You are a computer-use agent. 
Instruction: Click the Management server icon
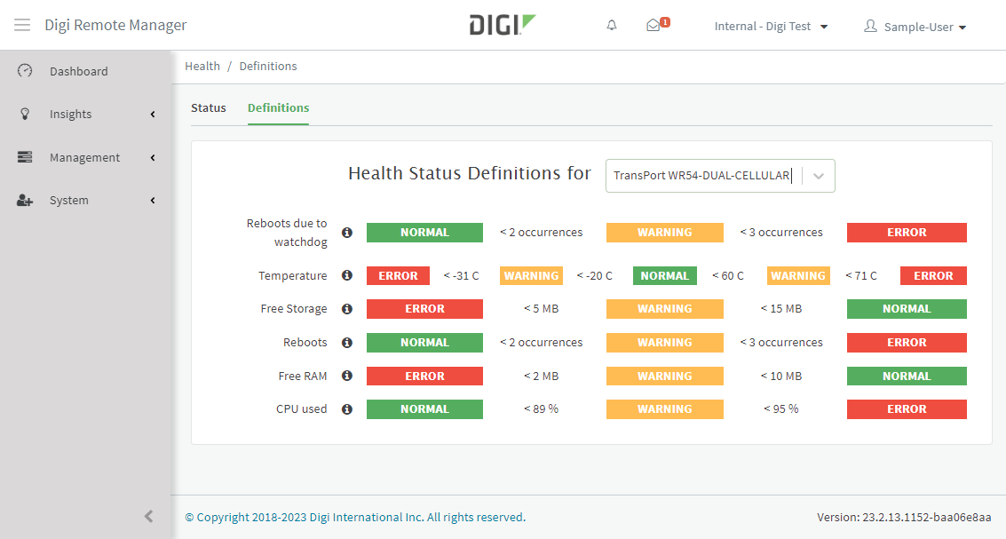[24, 157]
